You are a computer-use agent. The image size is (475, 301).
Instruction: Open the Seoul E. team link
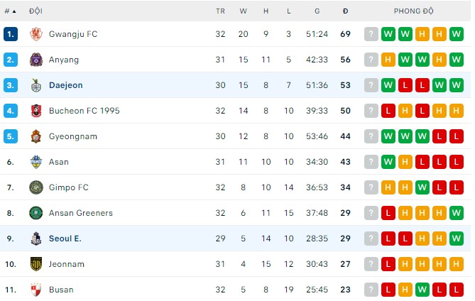(x=65, y=239)
